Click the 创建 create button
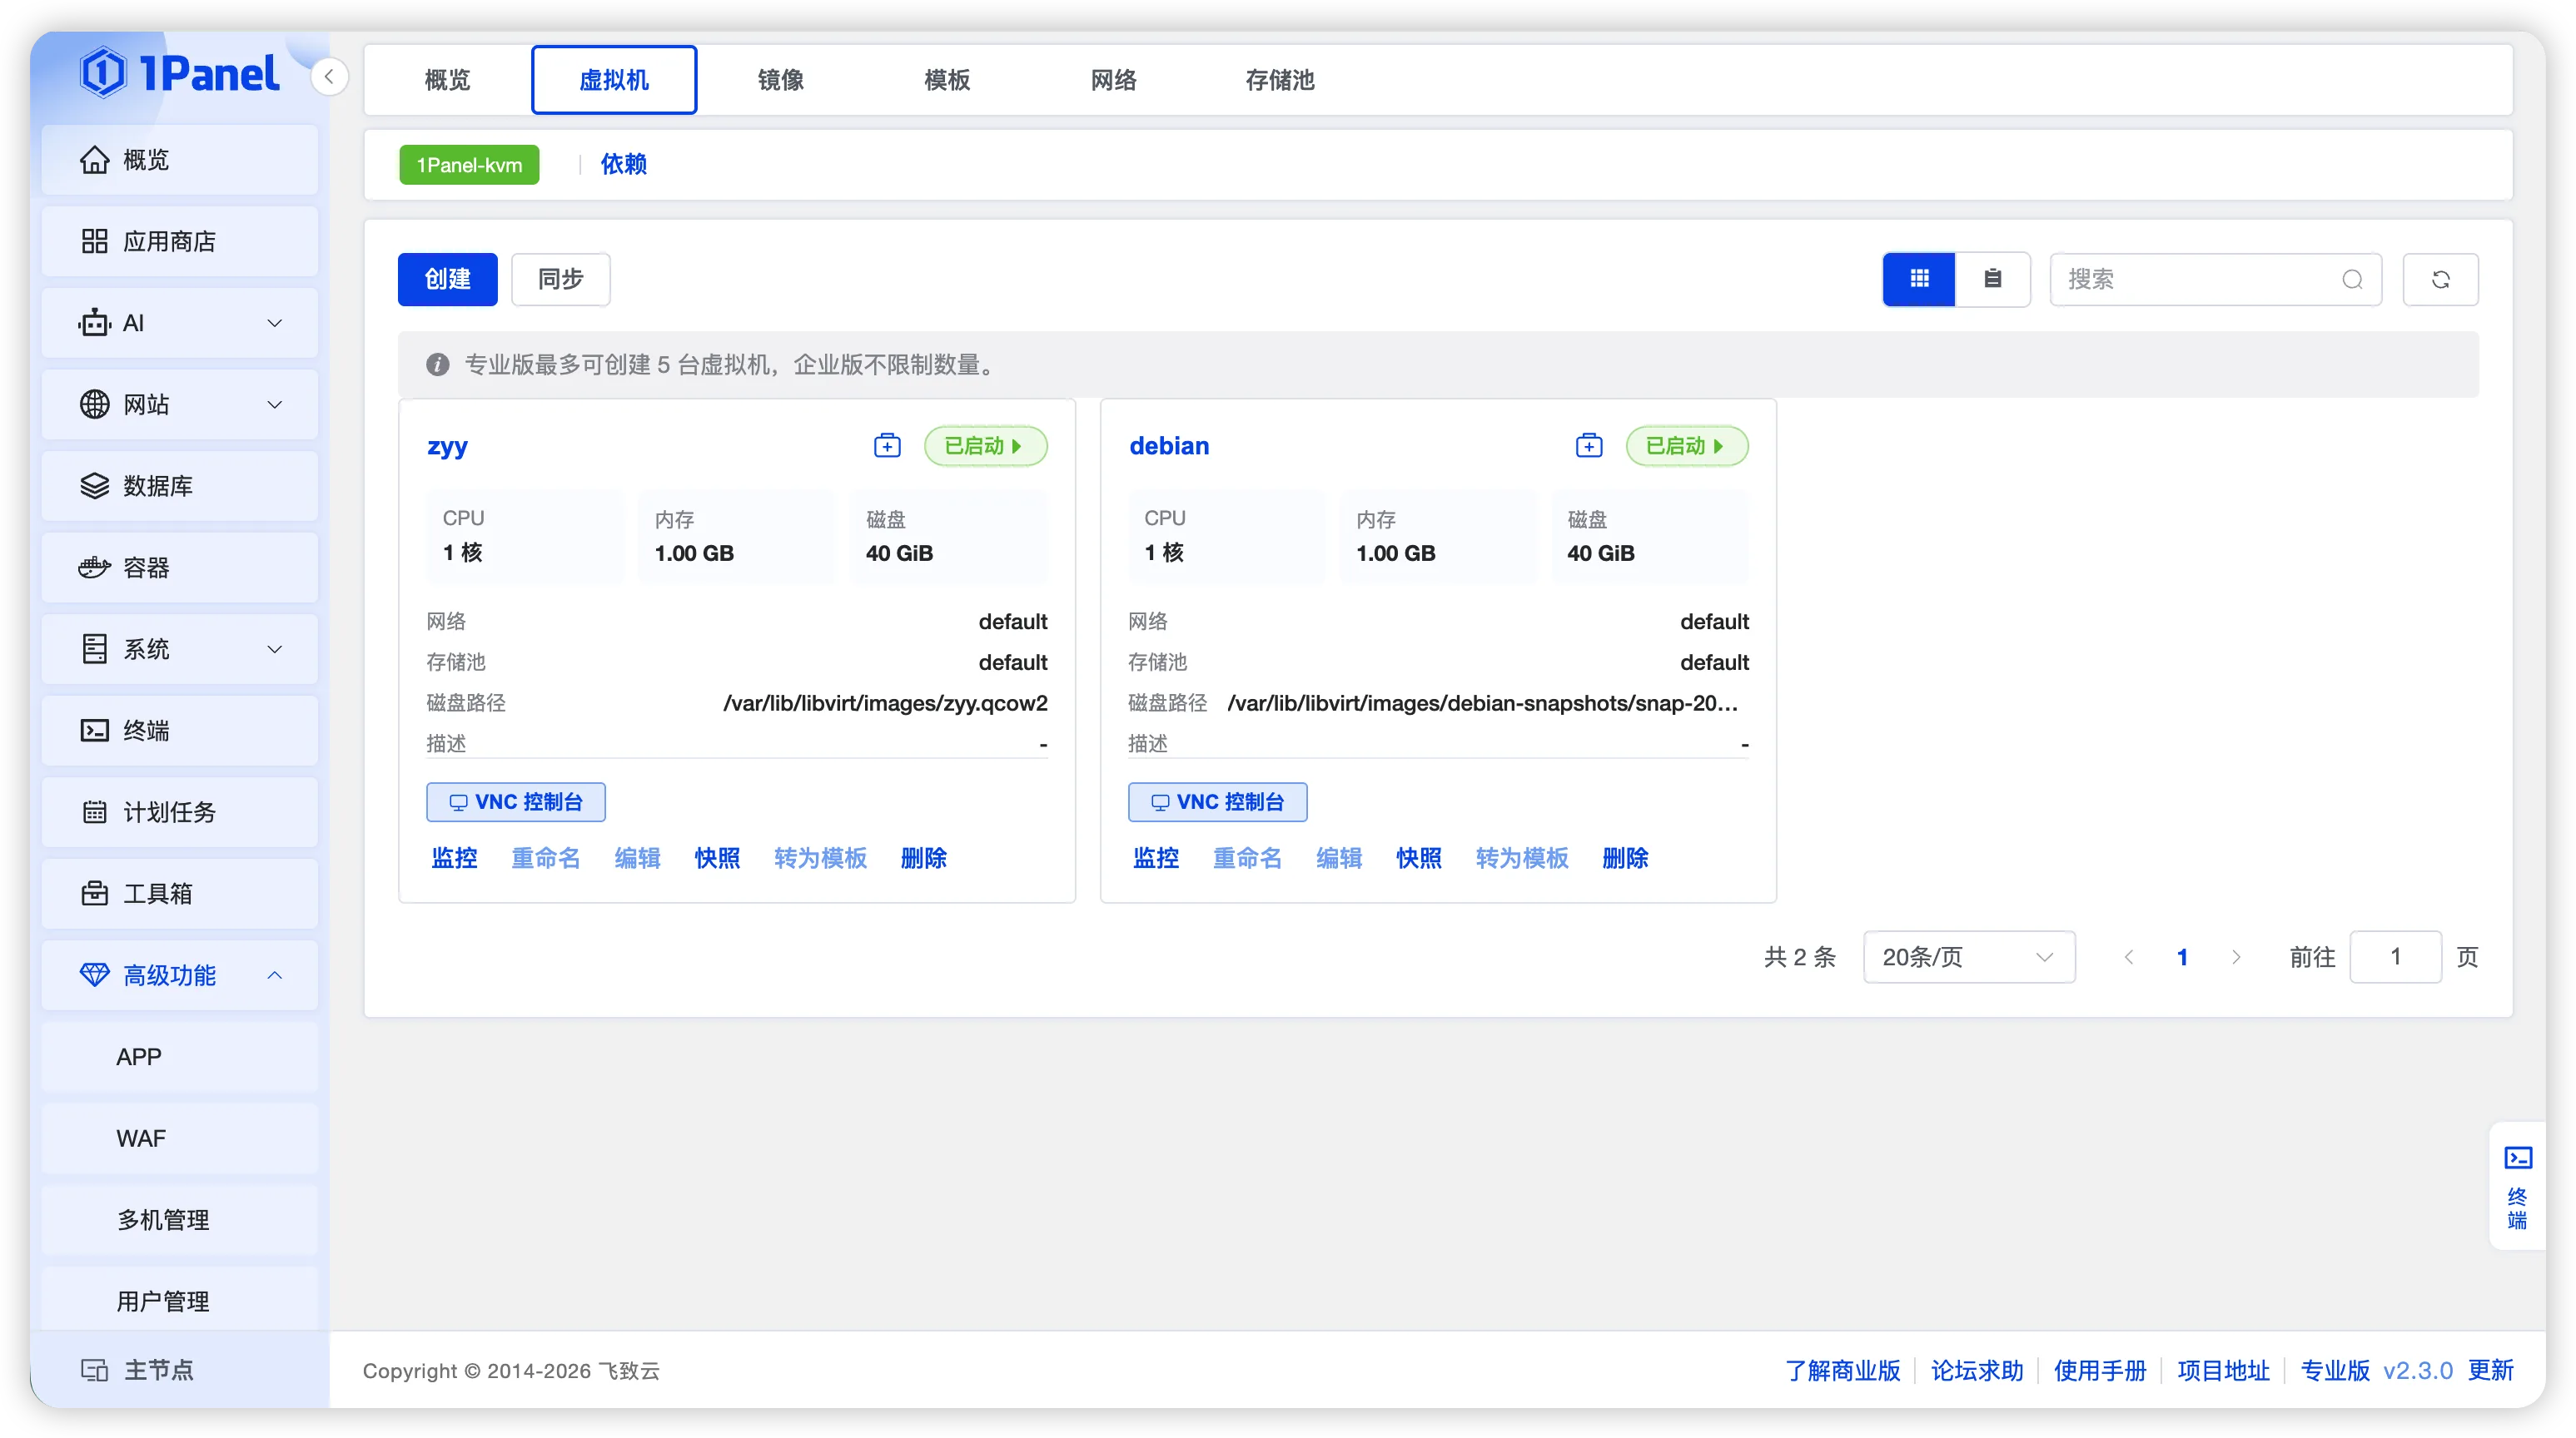Screen dimensions: 2576x1438 (447, 279)
